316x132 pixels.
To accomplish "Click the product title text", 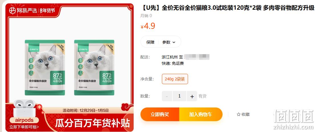I will [227, 8].
